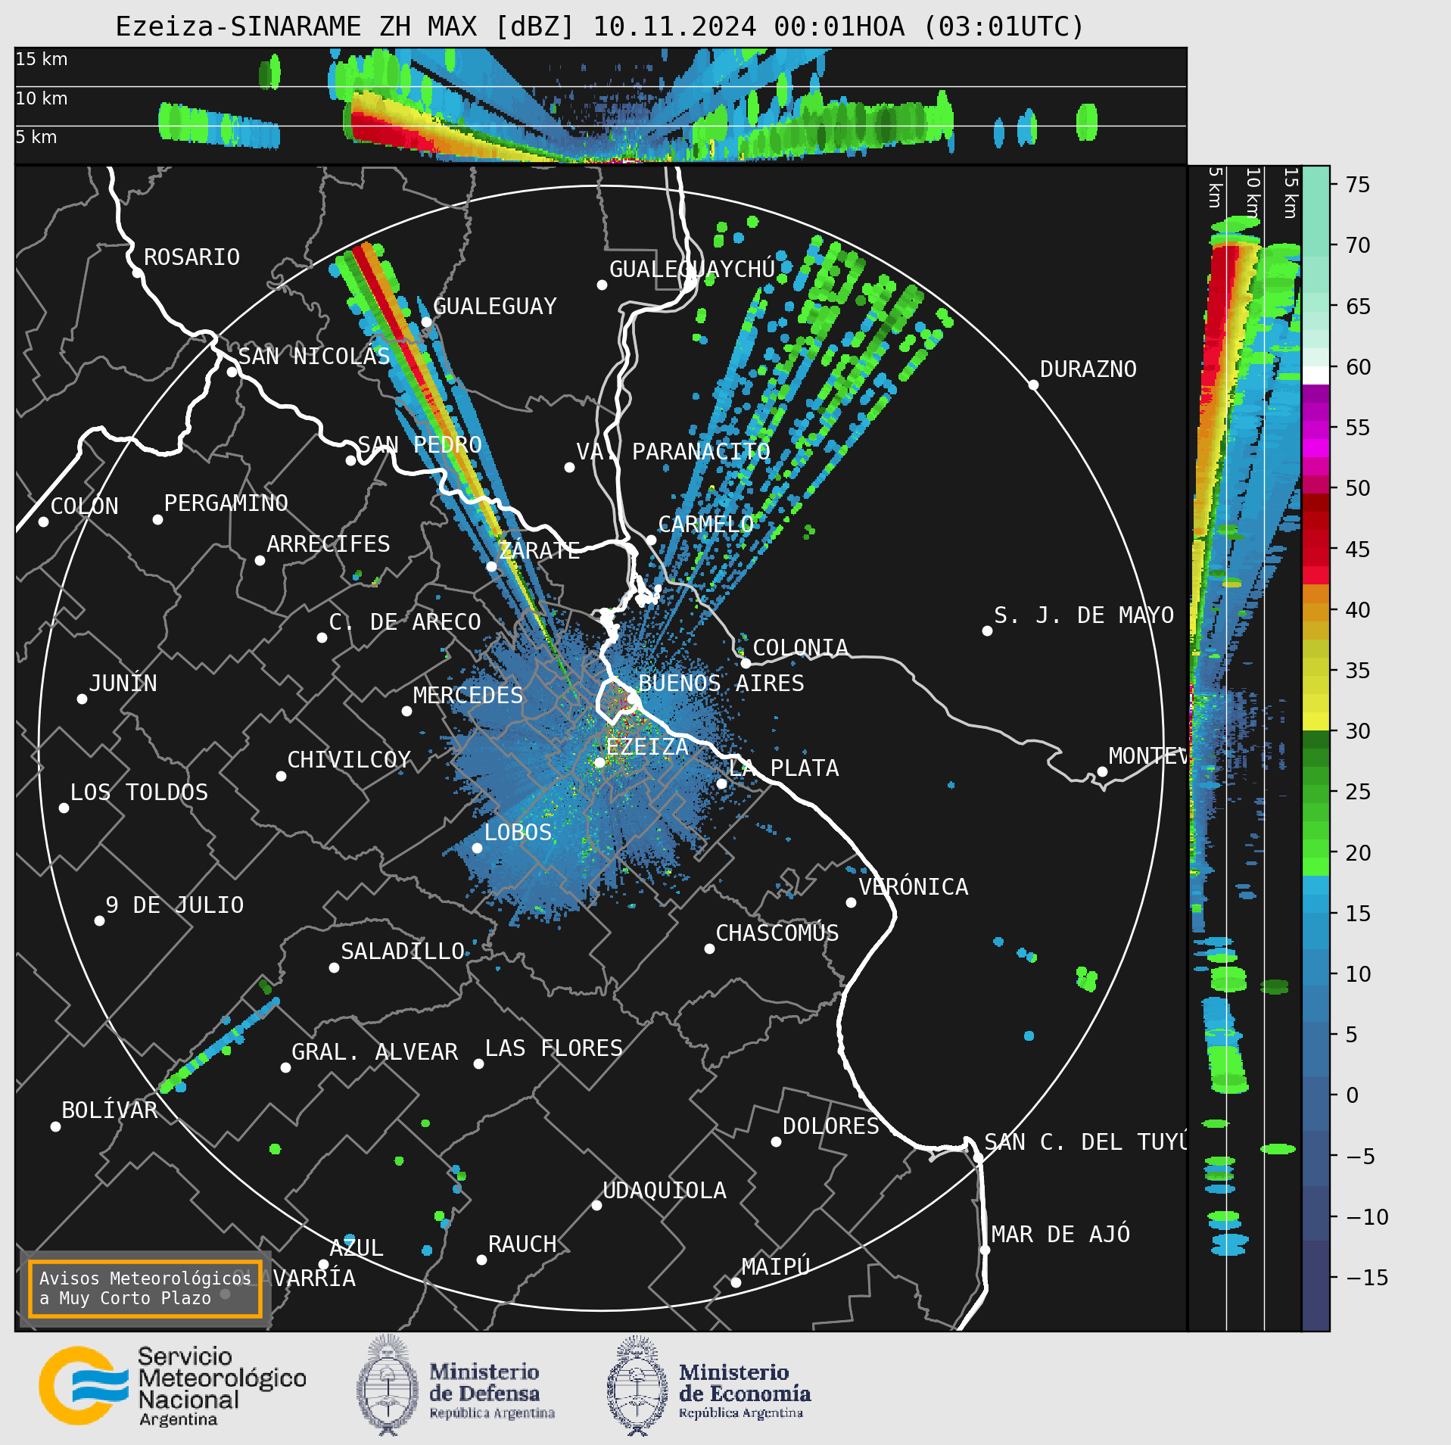
Task: Click the VERÓNICA city label
Action: (913, 886)
